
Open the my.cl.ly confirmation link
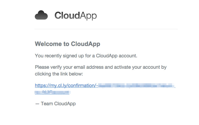point(66,86)
